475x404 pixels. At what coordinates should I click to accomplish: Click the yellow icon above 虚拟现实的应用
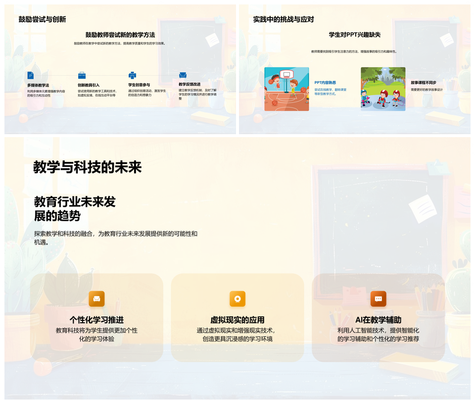[x=237, y=299]
